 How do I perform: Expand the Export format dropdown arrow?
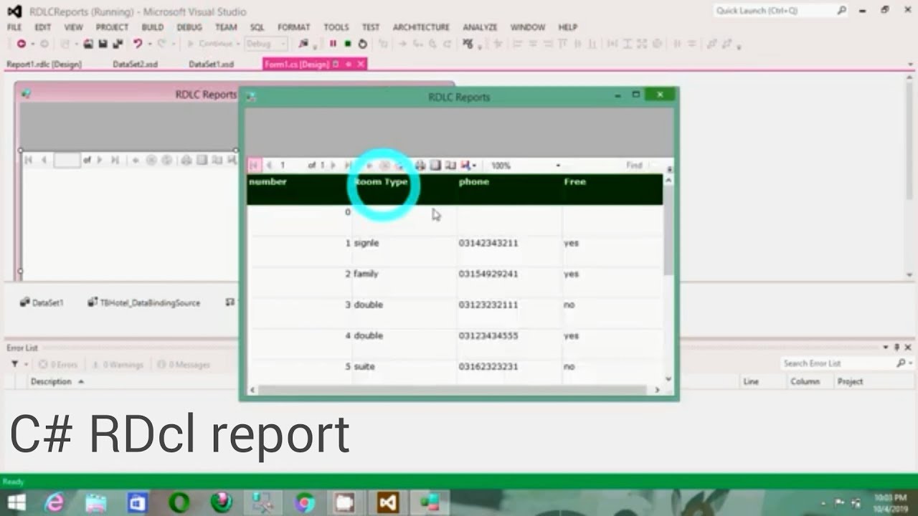475,166
